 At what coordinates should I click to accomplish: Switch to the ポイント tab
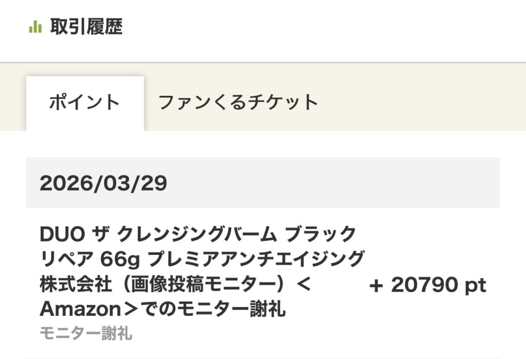[x=85, y=103]
